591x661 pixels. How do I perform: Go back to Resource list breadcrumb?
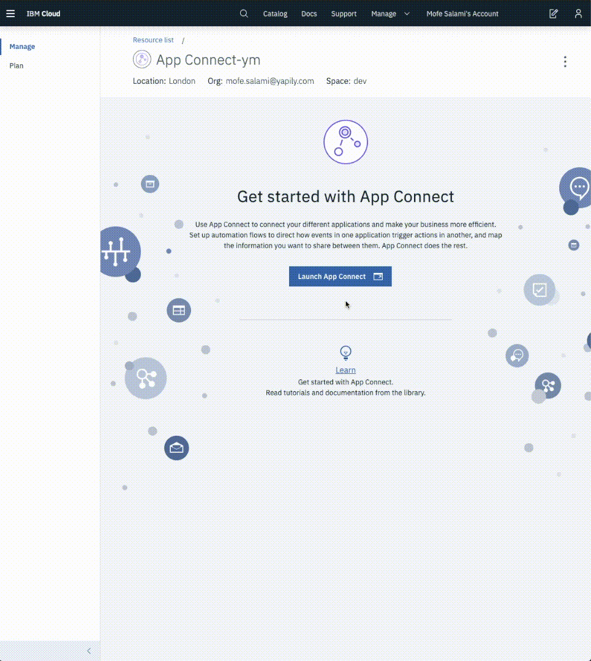(153, 40)
